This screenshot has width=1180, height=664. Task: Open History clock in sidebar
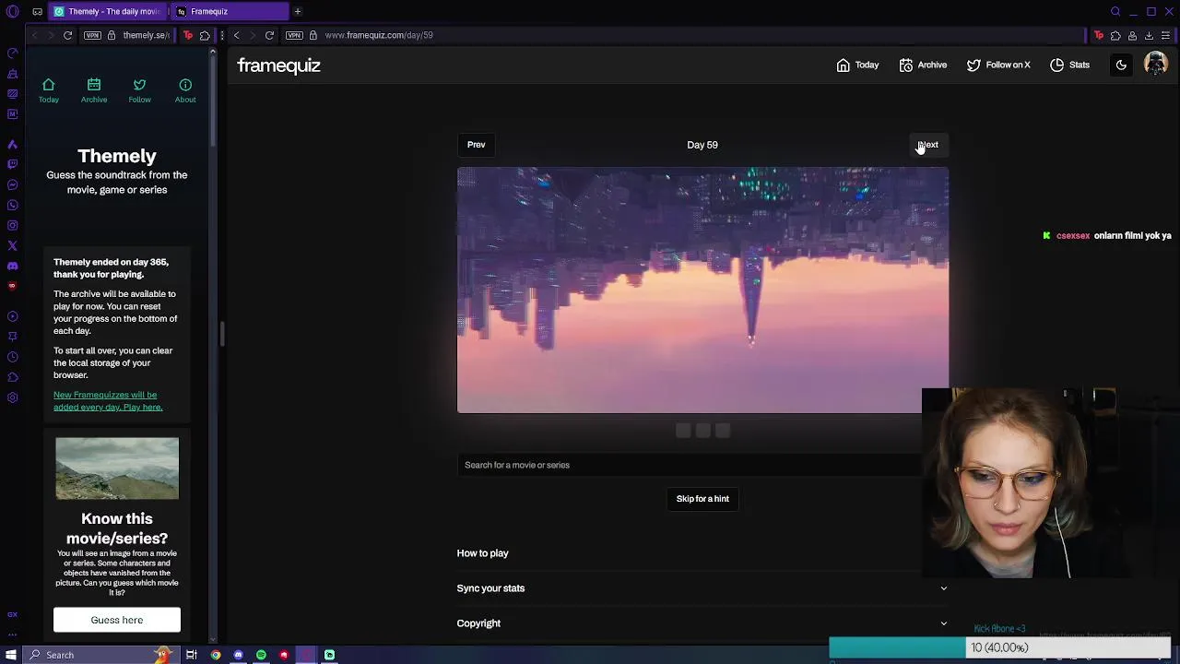pos(12,357)
